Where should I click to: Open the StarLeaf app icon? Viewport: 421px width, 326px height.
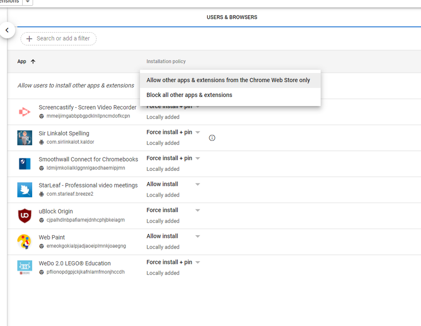(x=25, y=190)
